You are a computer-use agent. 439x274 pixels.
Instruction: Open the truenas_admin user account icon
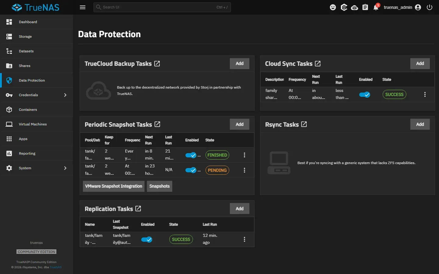pos(418,7)
